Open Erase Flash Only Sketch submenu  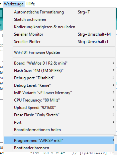click(59, 115)
